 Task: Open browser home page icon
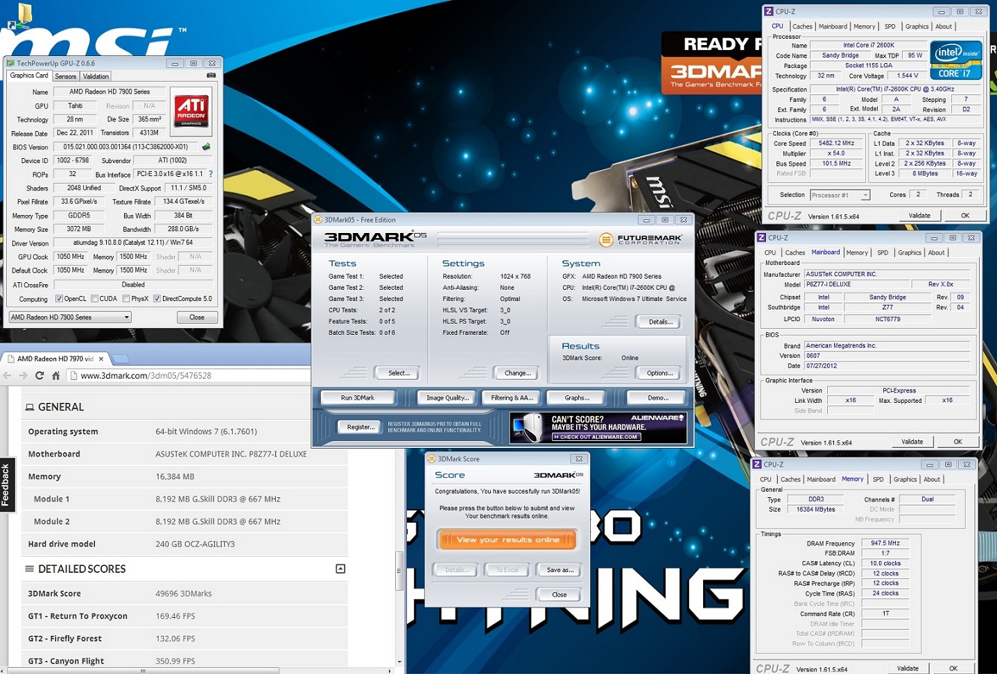(x=56, y=375)
